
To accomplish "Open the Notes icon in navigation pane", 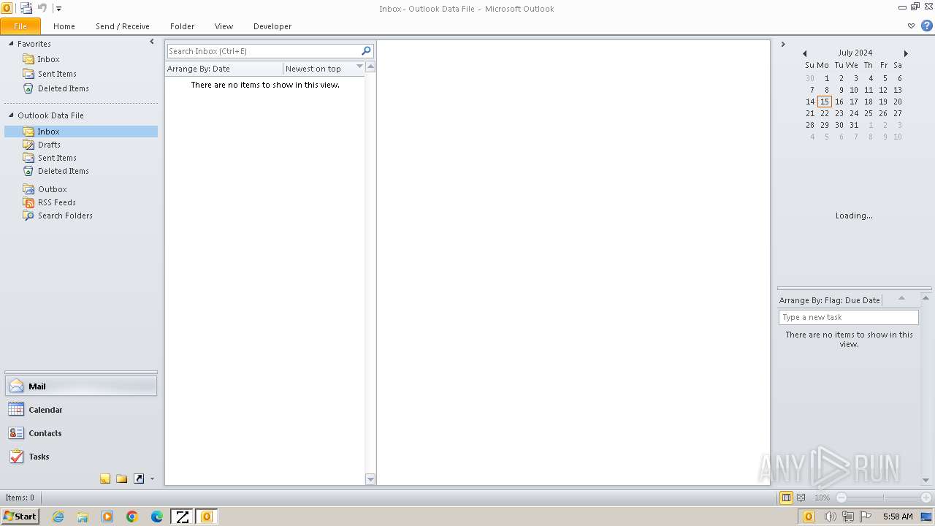I will 105,479.
